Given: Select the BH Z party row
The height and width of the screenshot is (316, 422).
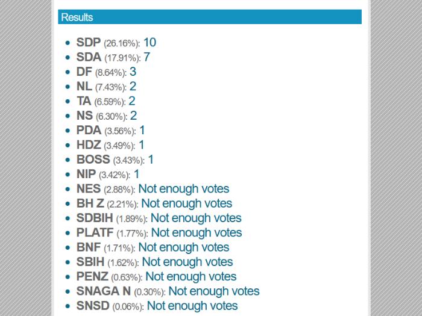Looking at the screenshot, I should (x=154, y=203).
